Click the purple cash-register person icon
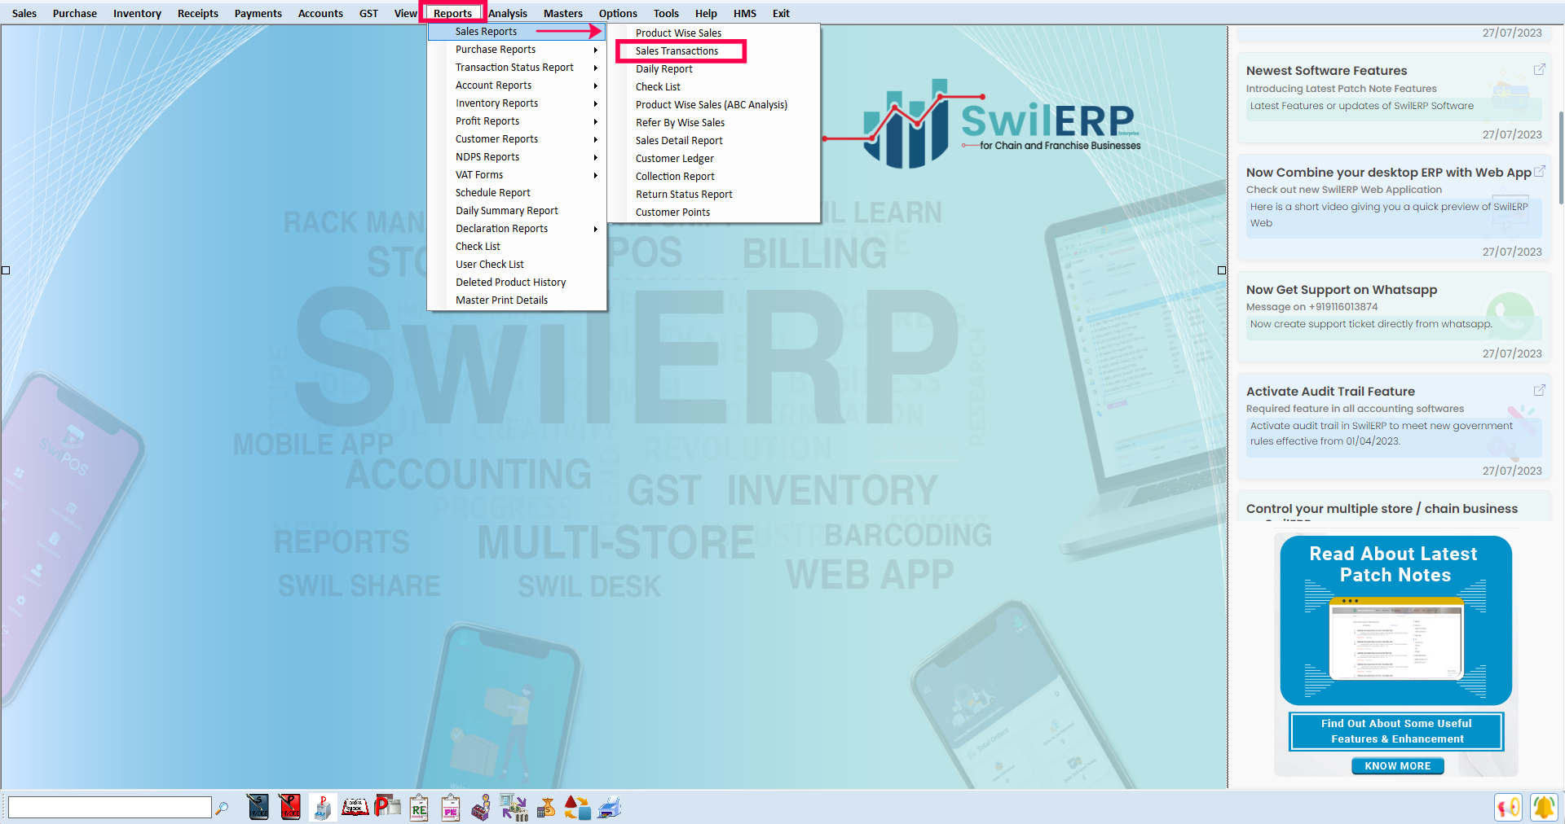 (x=481, y=807)
